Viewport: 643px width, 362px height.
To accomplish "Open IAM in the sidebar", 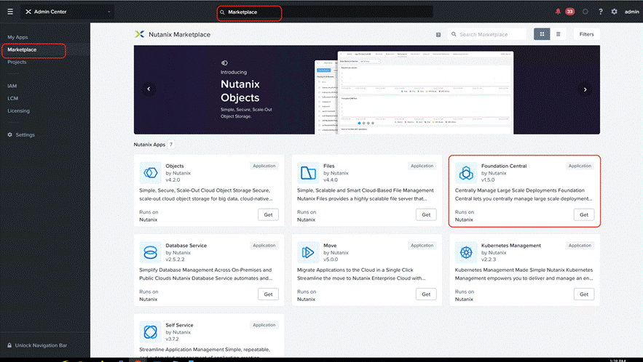I will (12, 86).
